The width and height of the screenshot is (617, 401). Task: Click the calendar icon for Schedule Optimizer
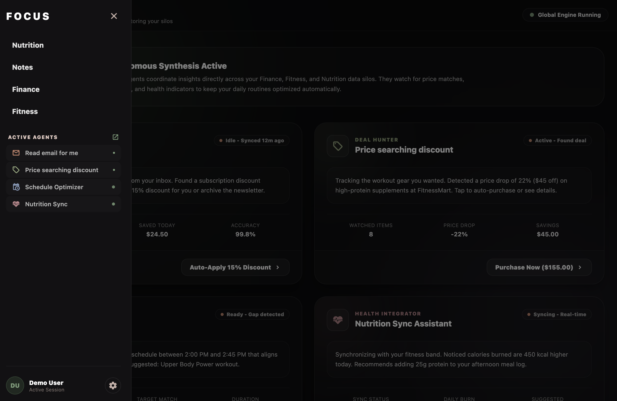(x=16, y=187)
